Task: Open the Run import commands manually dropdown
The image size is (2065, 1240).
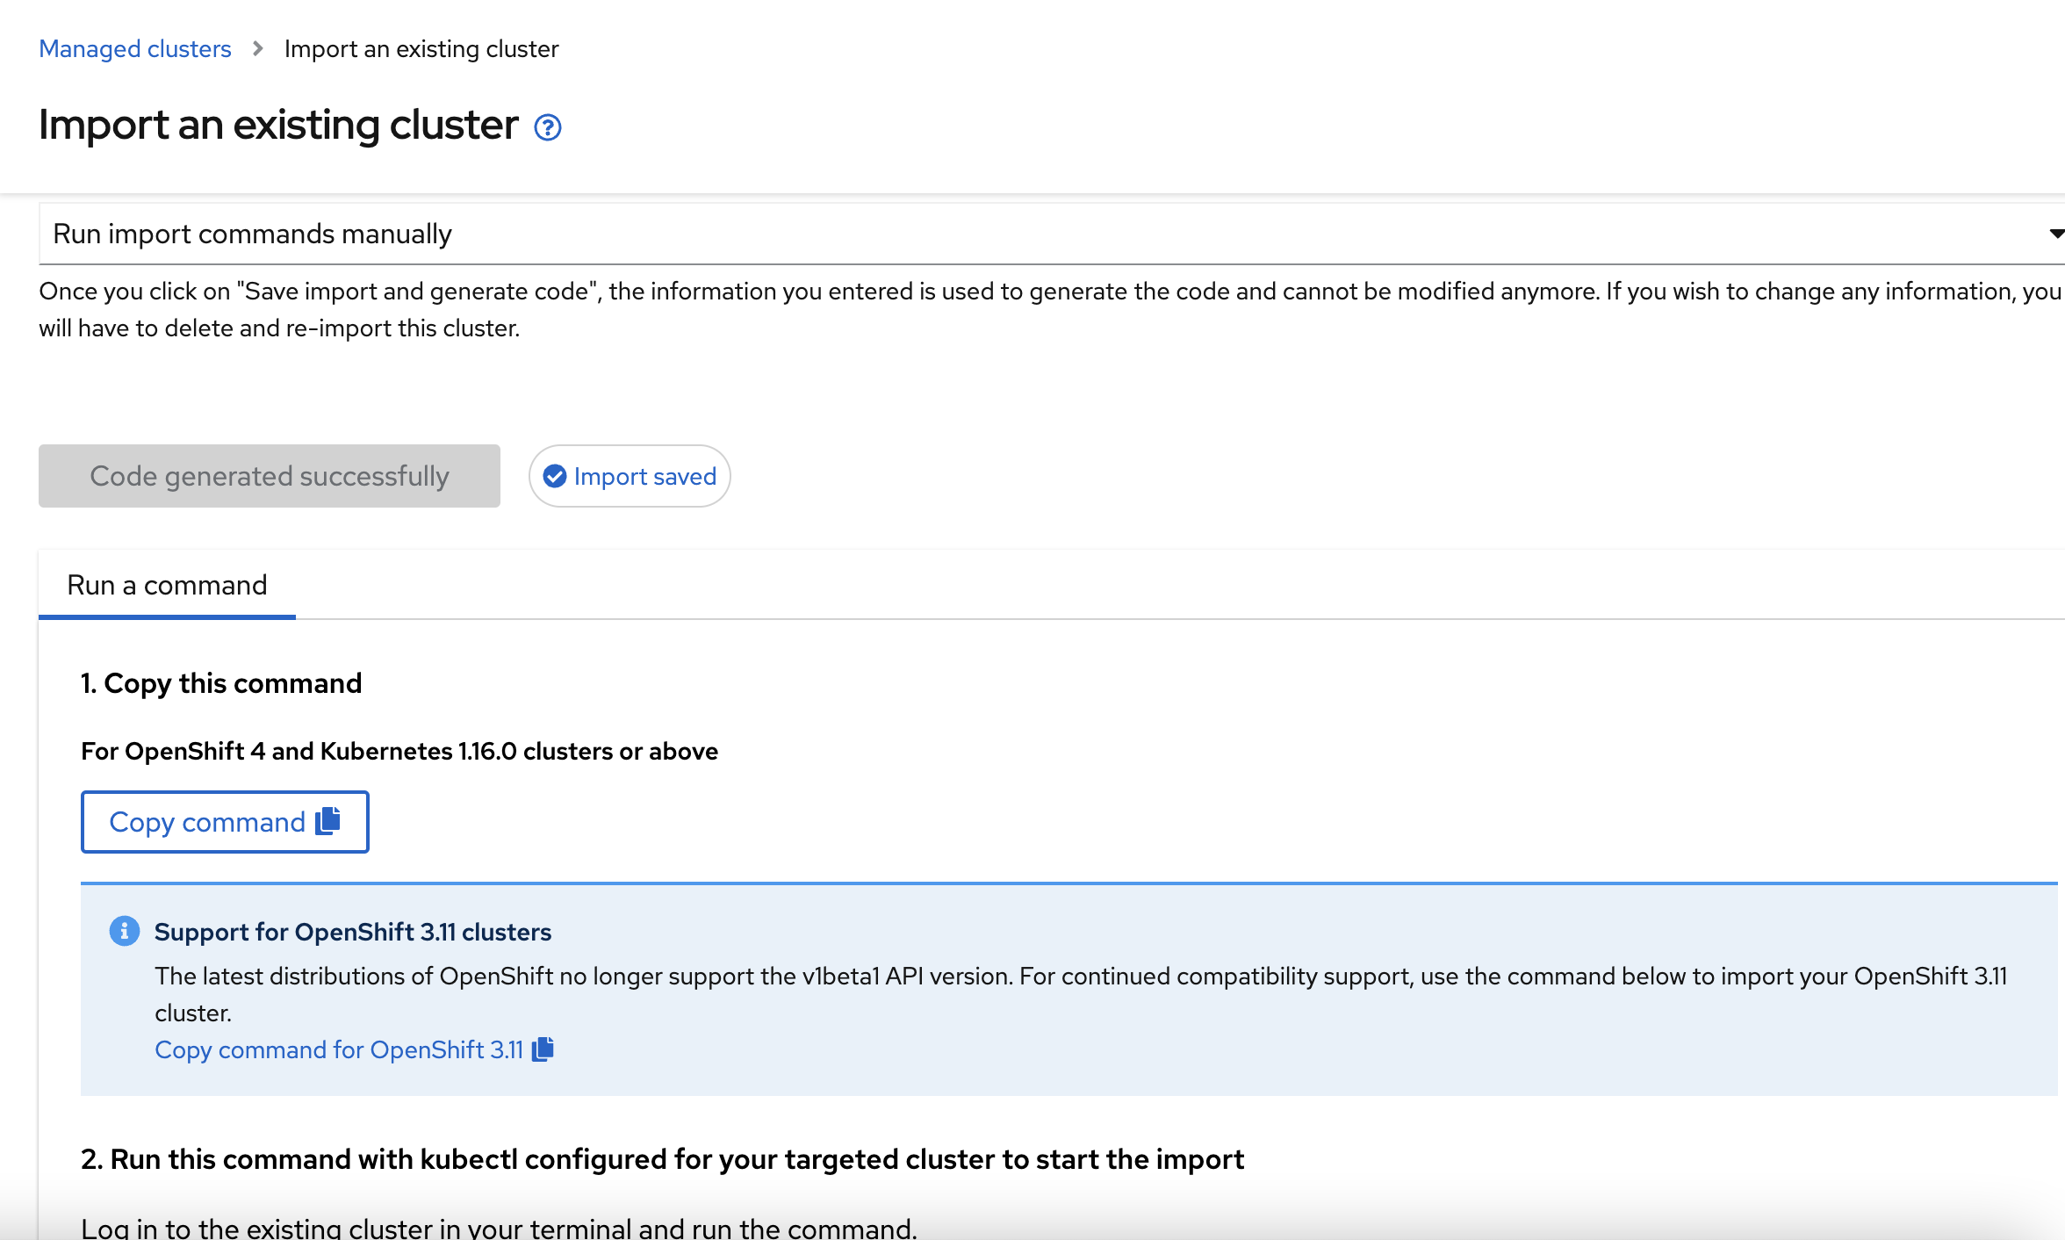Action: [x=1052, y=234]
